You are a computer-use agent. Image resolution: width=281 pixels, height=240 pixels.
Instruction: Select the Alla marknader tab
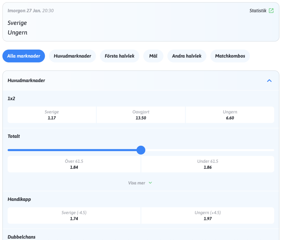coord(24,56)
